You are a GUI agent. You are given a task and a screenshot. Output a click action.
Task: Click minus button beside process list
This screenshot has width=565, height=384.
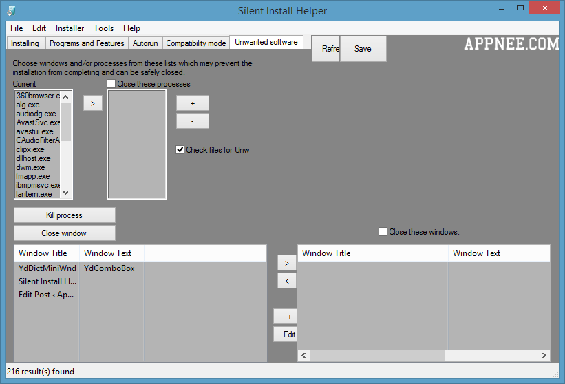click(x=193, y=121)
